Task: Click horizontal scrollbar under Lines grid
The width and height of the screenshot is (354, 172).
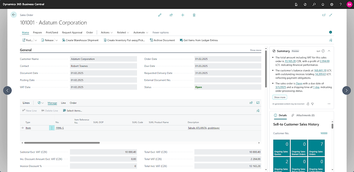Action: [x=62, y=143]
